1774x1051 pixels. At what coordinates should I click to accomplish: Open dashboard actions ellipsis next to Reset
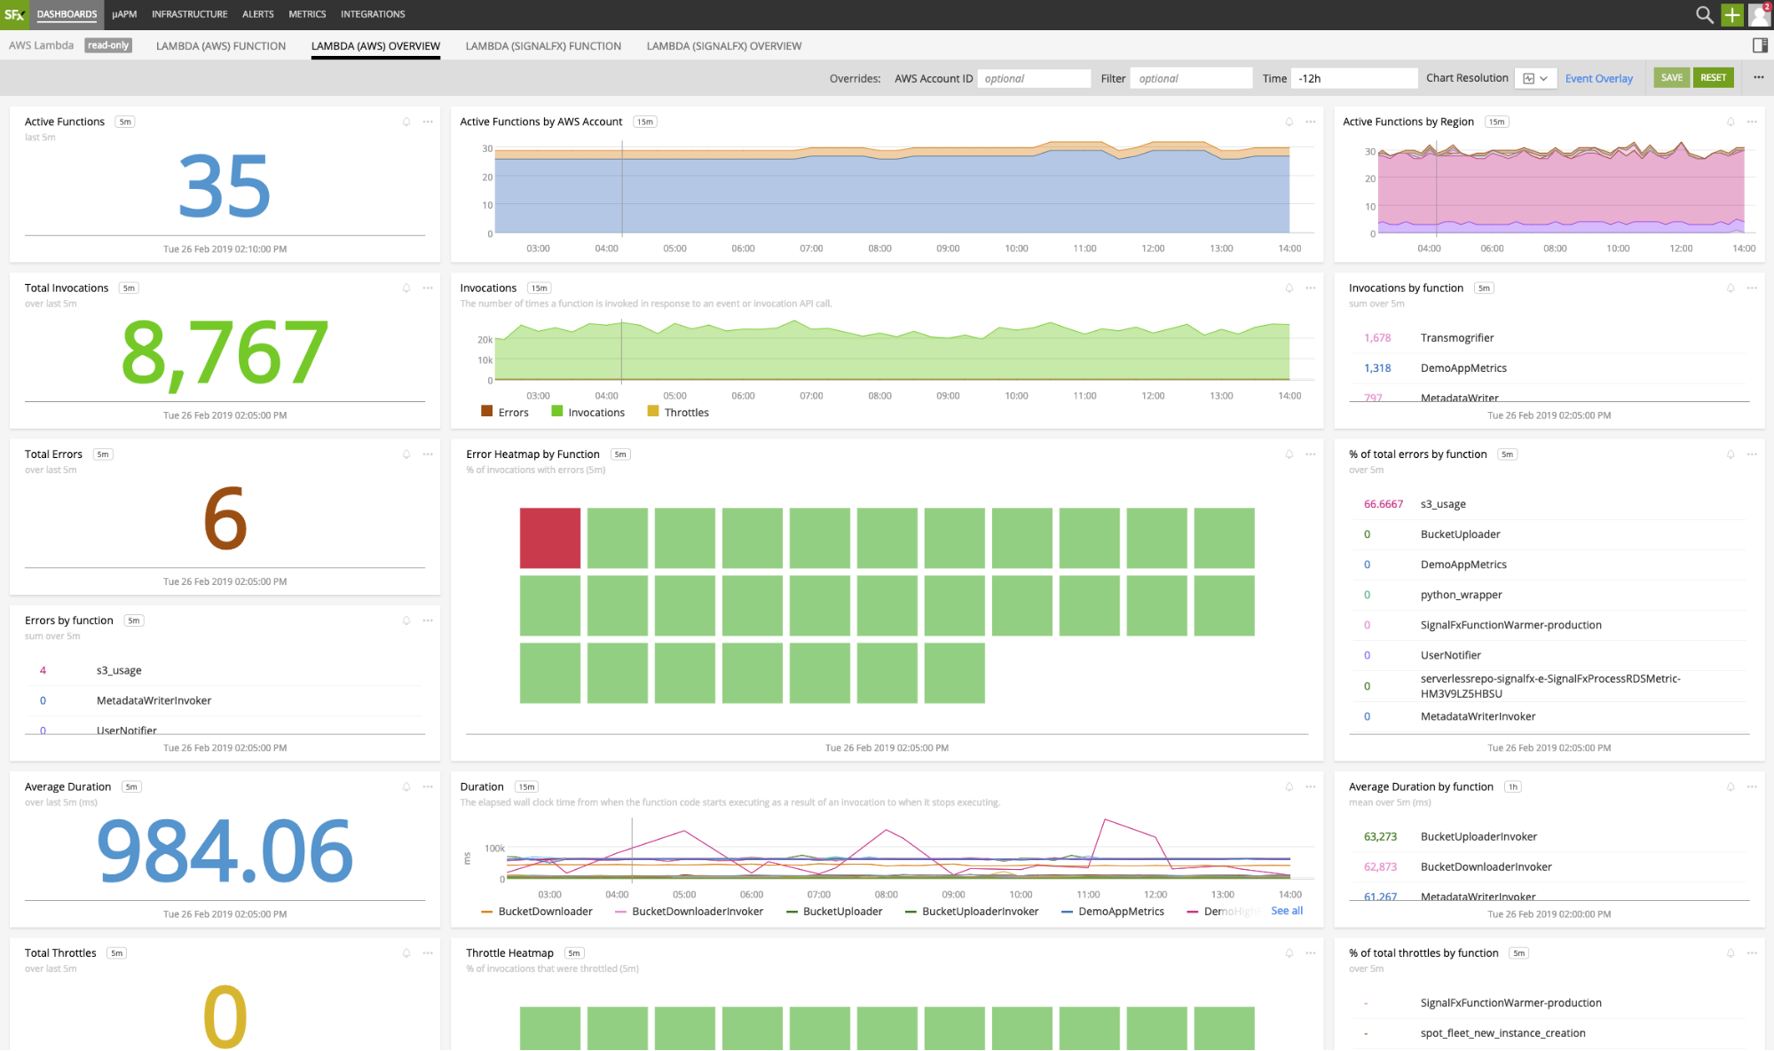(1758, 77)
